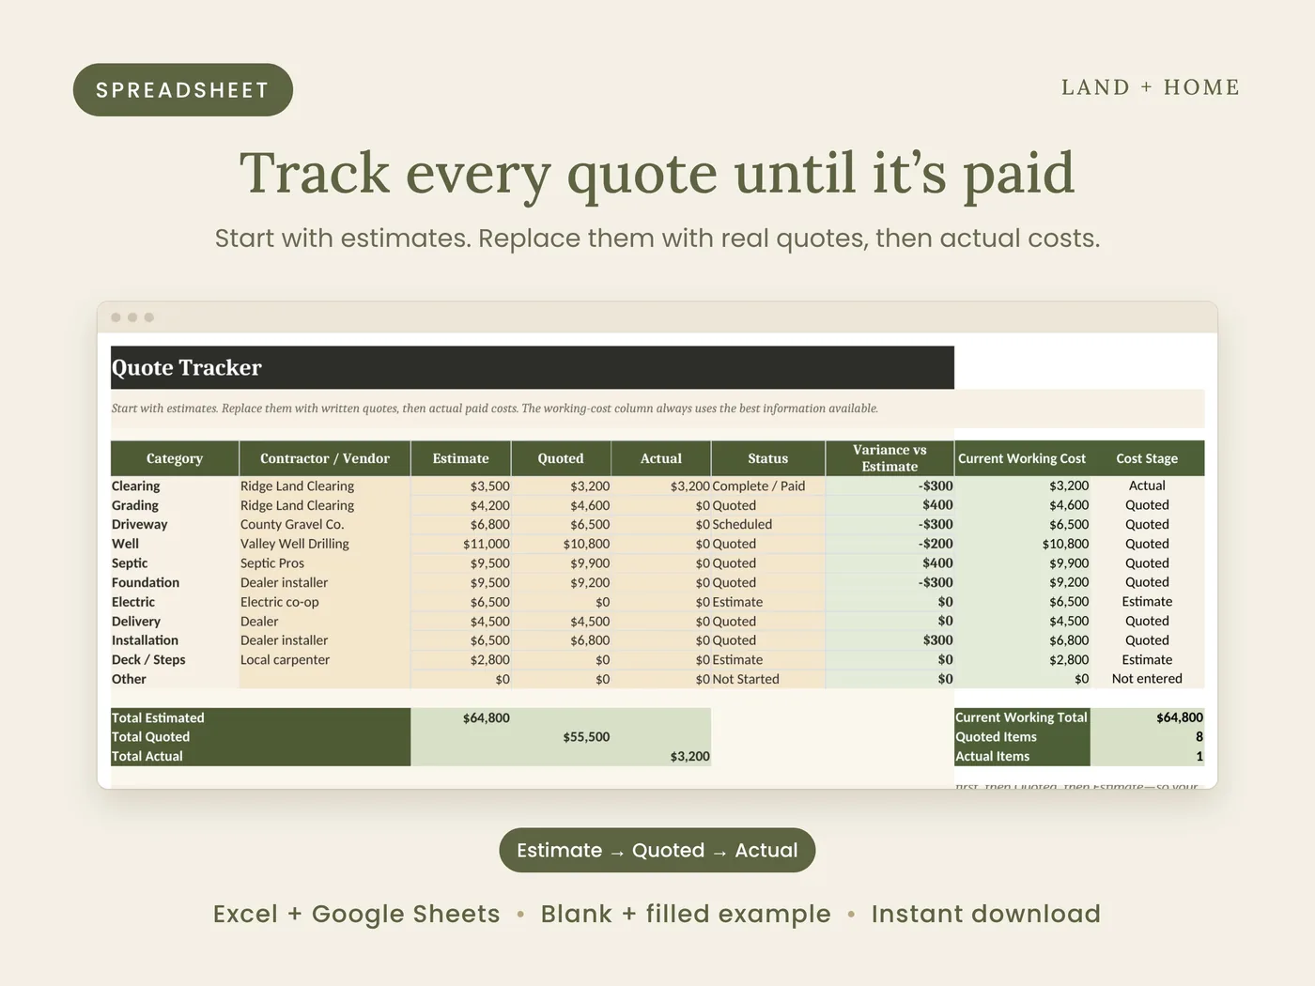Click the Other category cell

(175, 679)
